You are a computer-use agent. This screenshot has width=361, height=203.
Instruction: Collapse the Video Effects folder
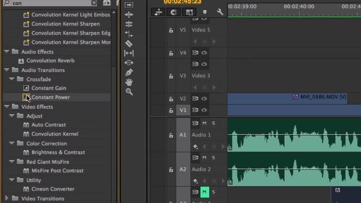click(x=7, y=107)
